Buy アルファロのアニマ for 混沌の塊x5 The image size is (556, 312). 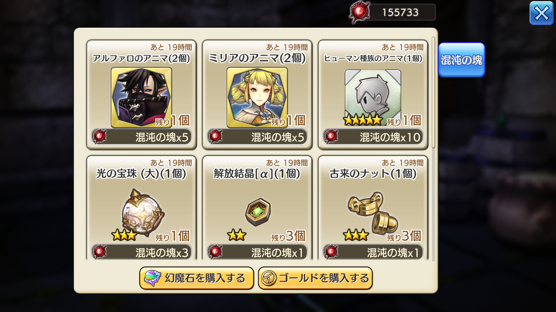point(141,137)
